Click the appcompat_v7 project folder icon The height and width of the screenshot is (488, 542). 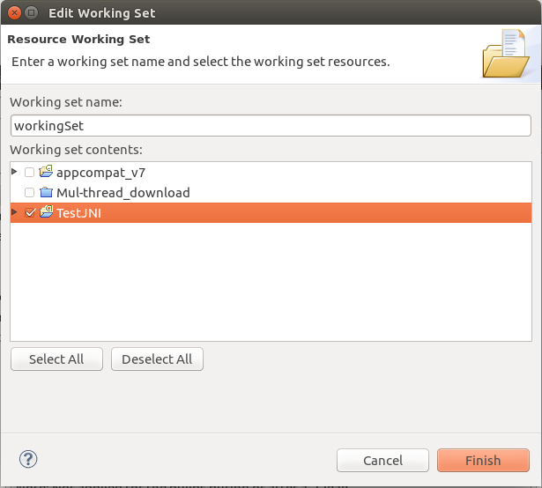pos(46,172)
